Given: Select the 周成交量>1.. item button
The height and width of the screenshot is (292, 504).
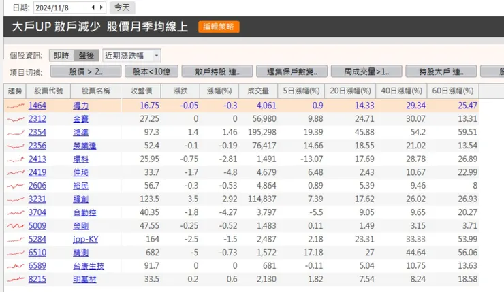Looking at the screenshot, I should point(366,71).
